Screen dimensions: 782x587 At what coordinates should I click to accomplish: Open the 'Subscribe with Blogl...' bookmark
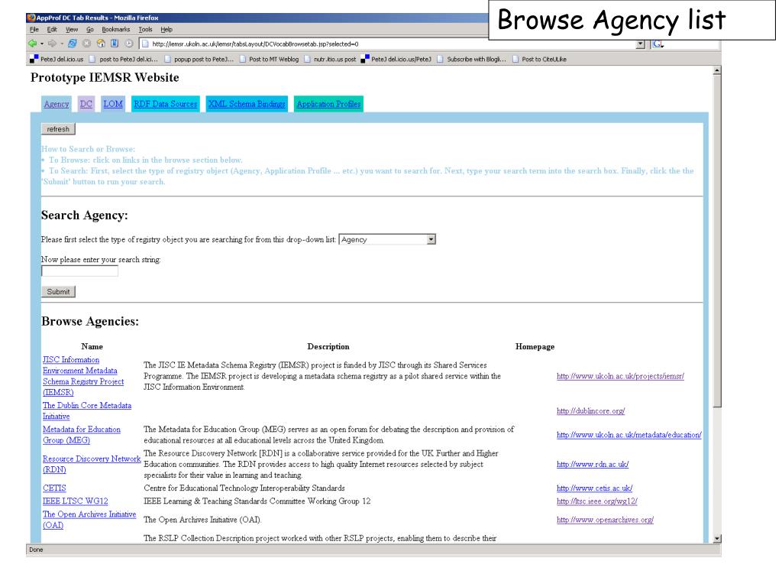tap(471, 60)
